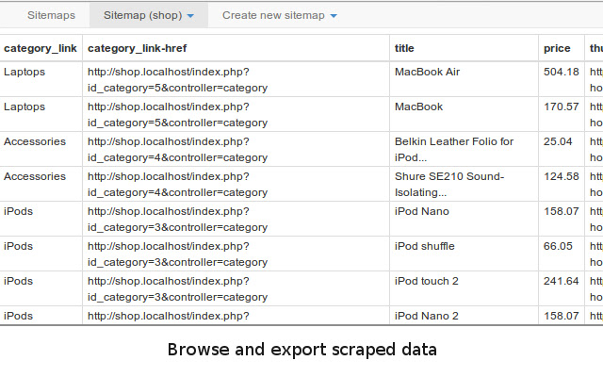
Task: Click the MacBook Air row's category URL
Action: click(177, 79)
